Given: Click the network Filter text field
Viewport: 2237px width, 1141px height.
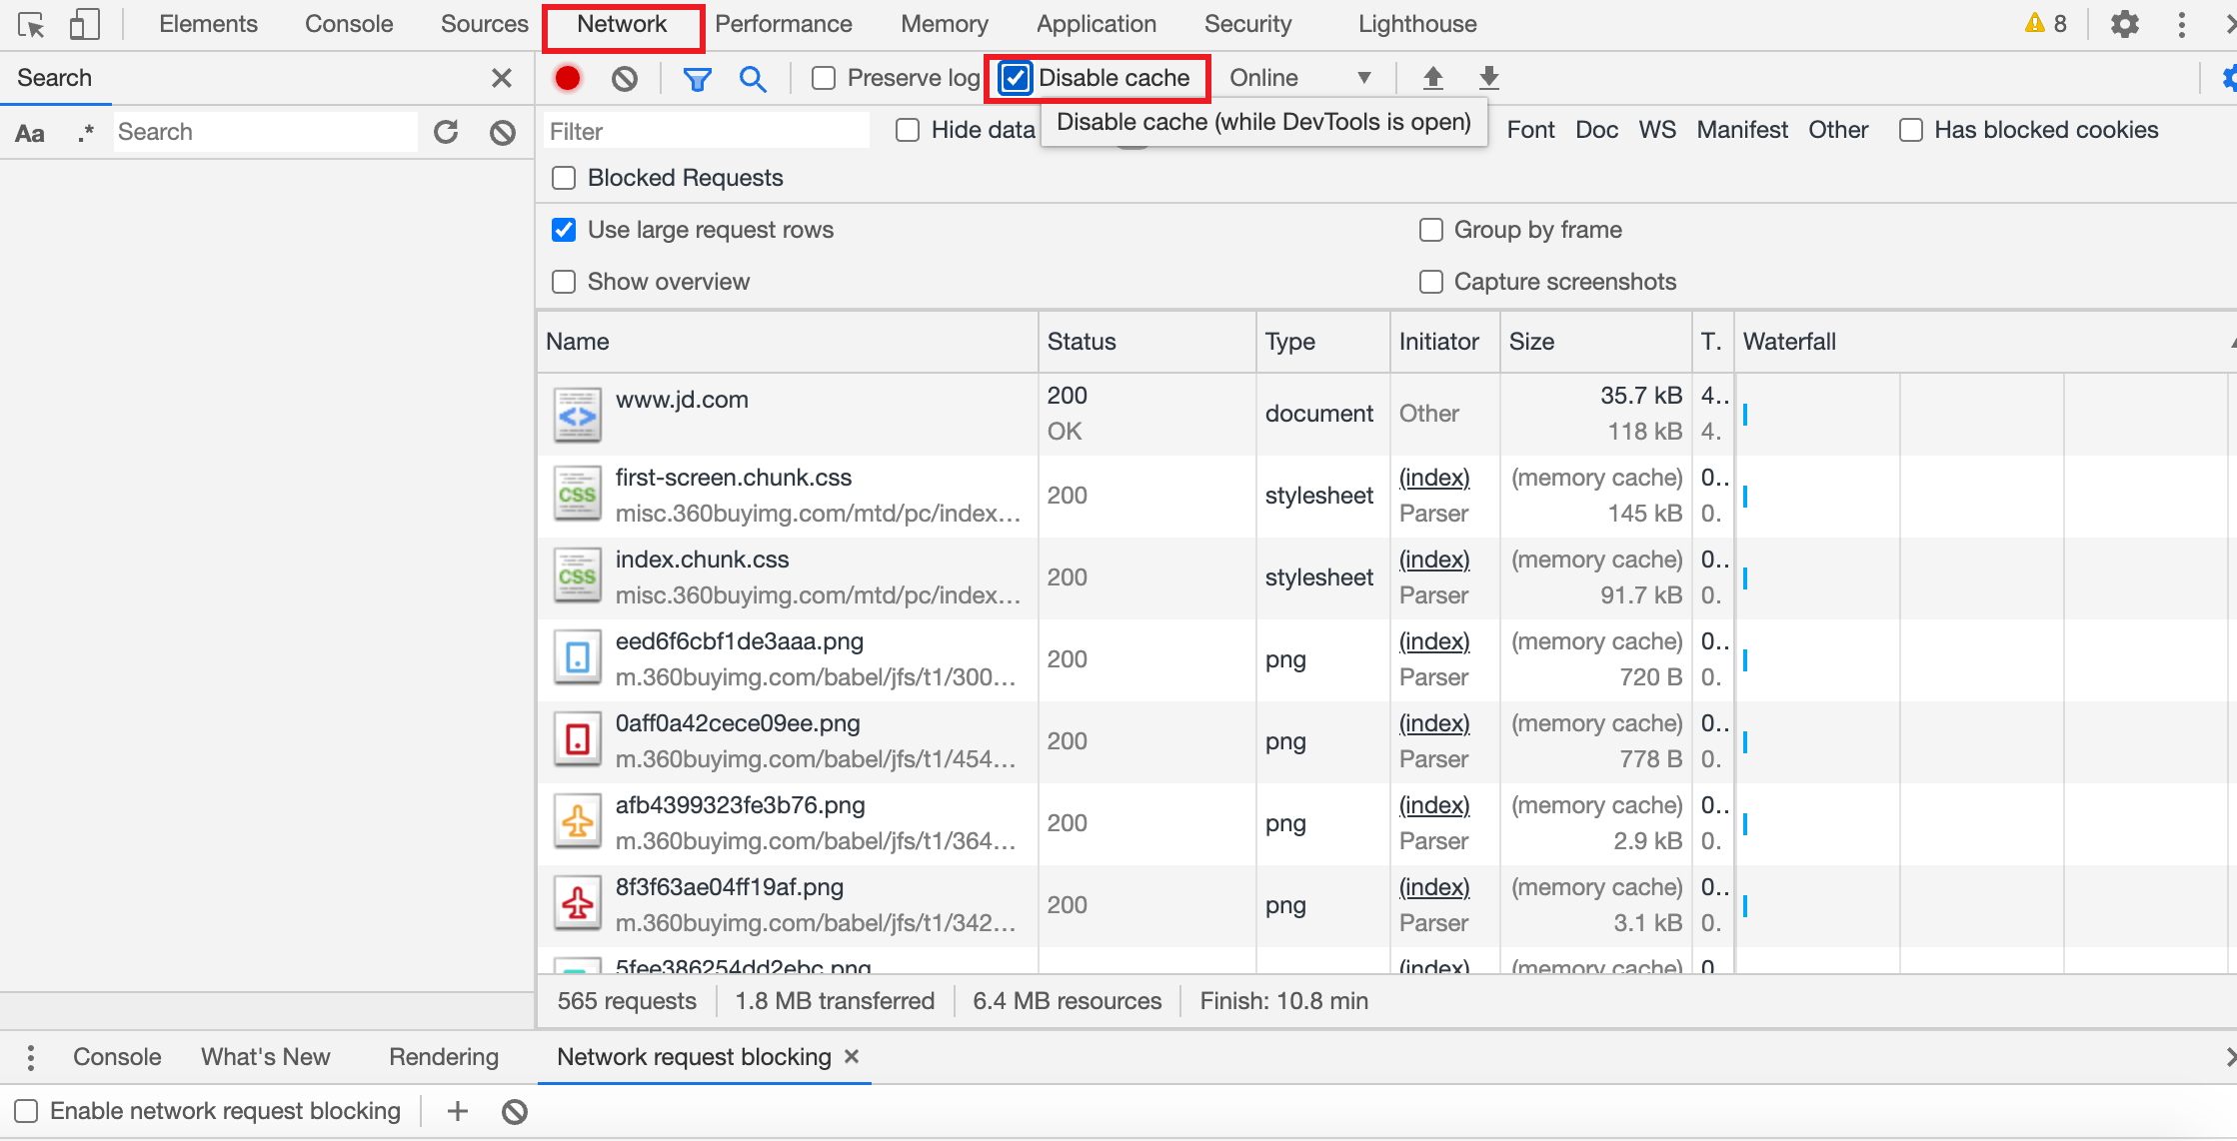Looking at the screenshot, I should click(705, 131).
